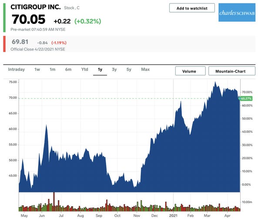
Task: Click the CITIGROUP INC. heading
Action: 36,7
